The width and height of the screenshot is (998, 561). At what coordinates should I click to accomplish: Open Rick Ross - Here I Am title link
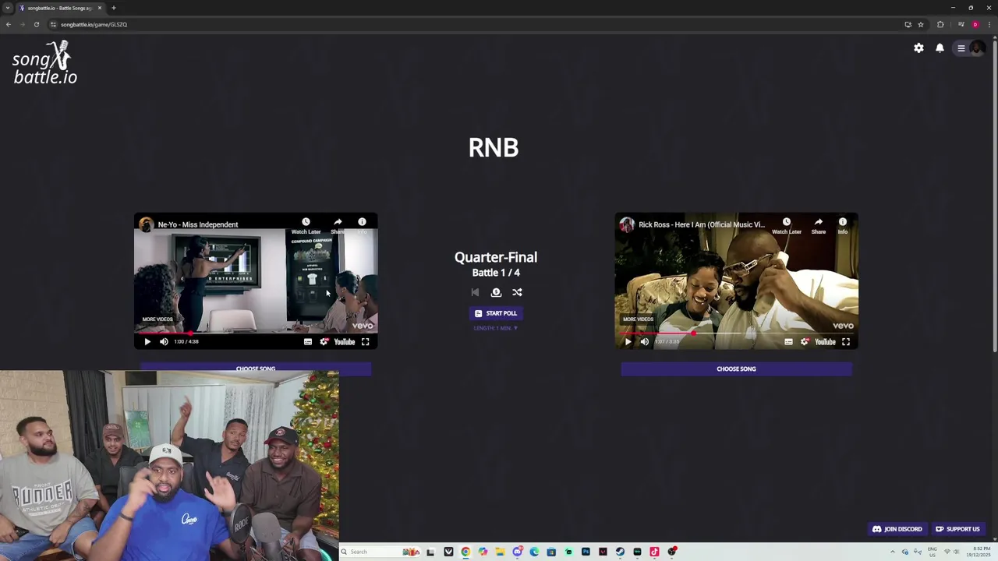point(702,224)
